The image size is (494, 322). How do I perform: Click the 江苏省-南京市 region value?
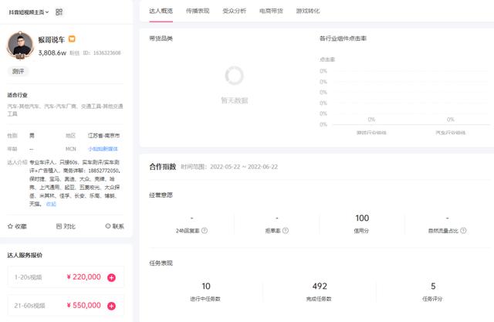103,135
